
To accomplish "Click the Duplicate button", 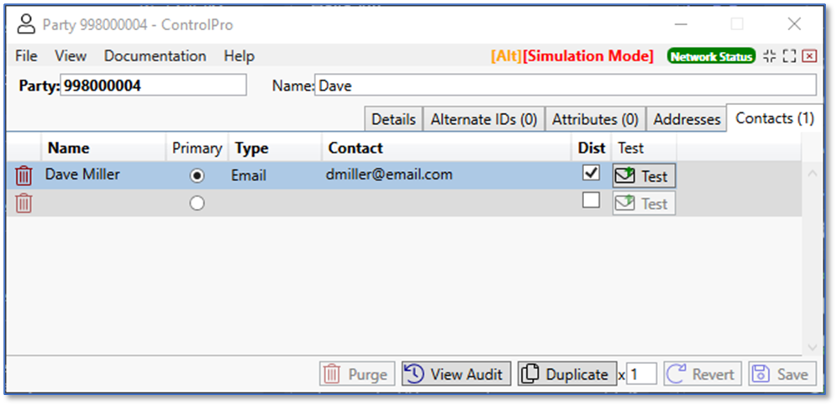I will pos(566,374).
